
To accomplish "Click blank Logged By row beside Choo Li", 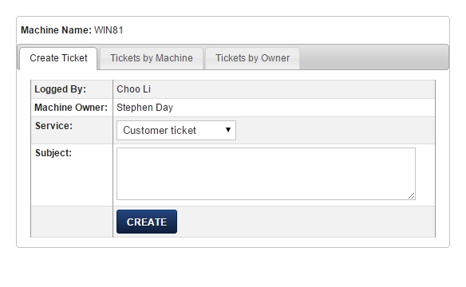I will point(293,89).
